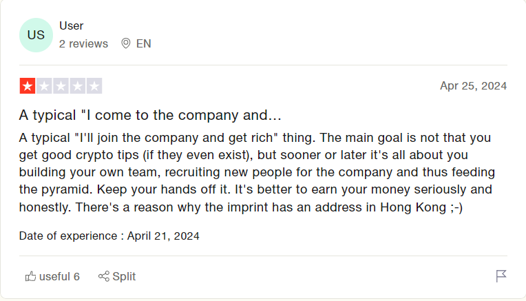Click the Split share button label
The width and height of the screenshot is (526, 301).
coord(124,276)
